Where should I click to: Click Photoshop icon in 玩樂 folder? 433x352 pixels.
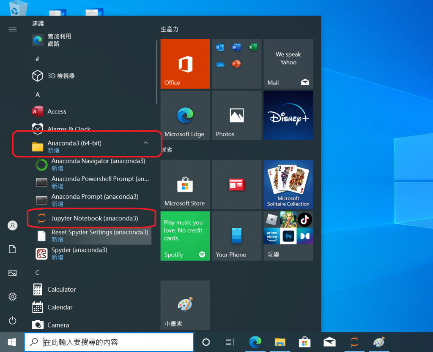pyautogui.click(x=288, y=236)
